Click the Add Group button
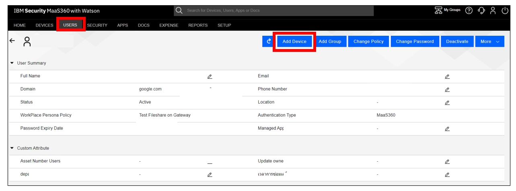The width and height of the screenshot is (516, 191). 330,41
